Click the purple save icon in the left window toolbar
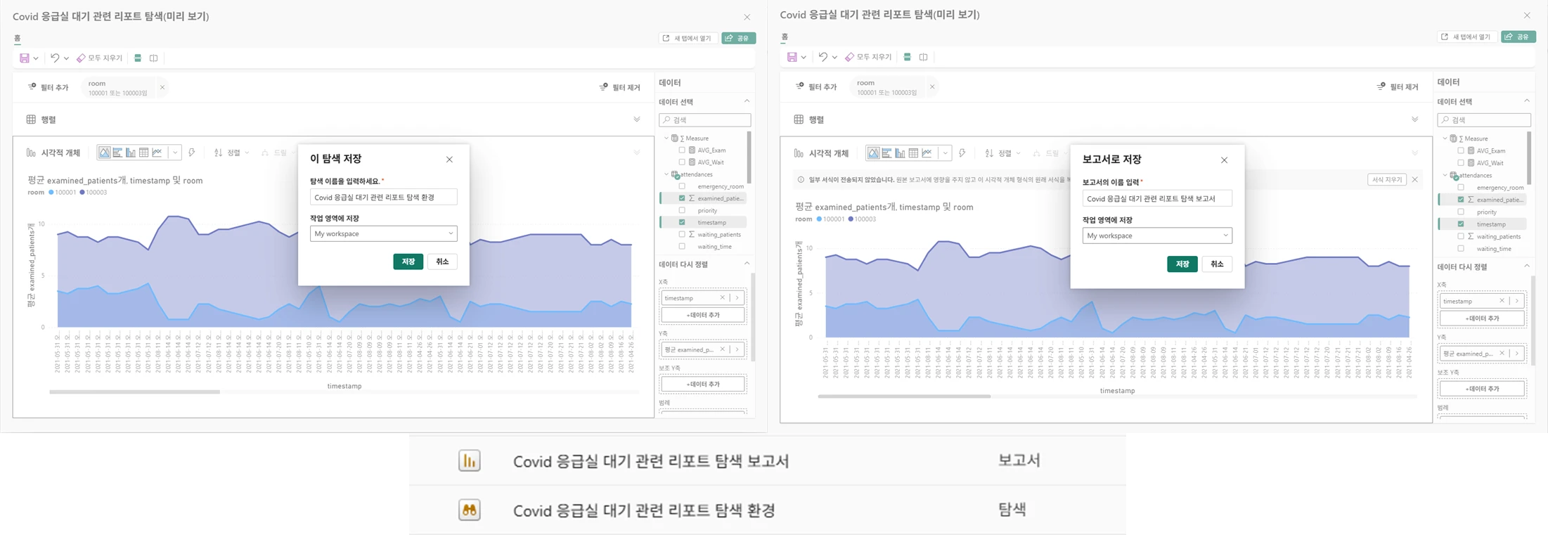The width and height of the screenshot is (1548, 535). pos(25,58)
